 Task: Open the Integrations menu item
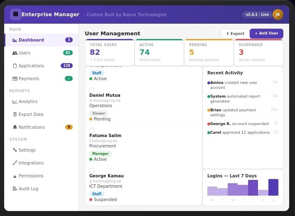point(31,163)
